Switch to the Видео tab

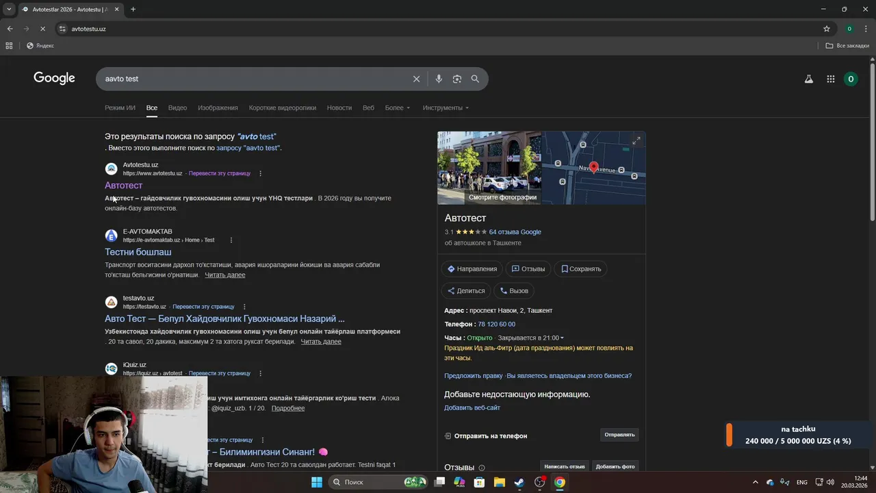click(x=177, y=108)
